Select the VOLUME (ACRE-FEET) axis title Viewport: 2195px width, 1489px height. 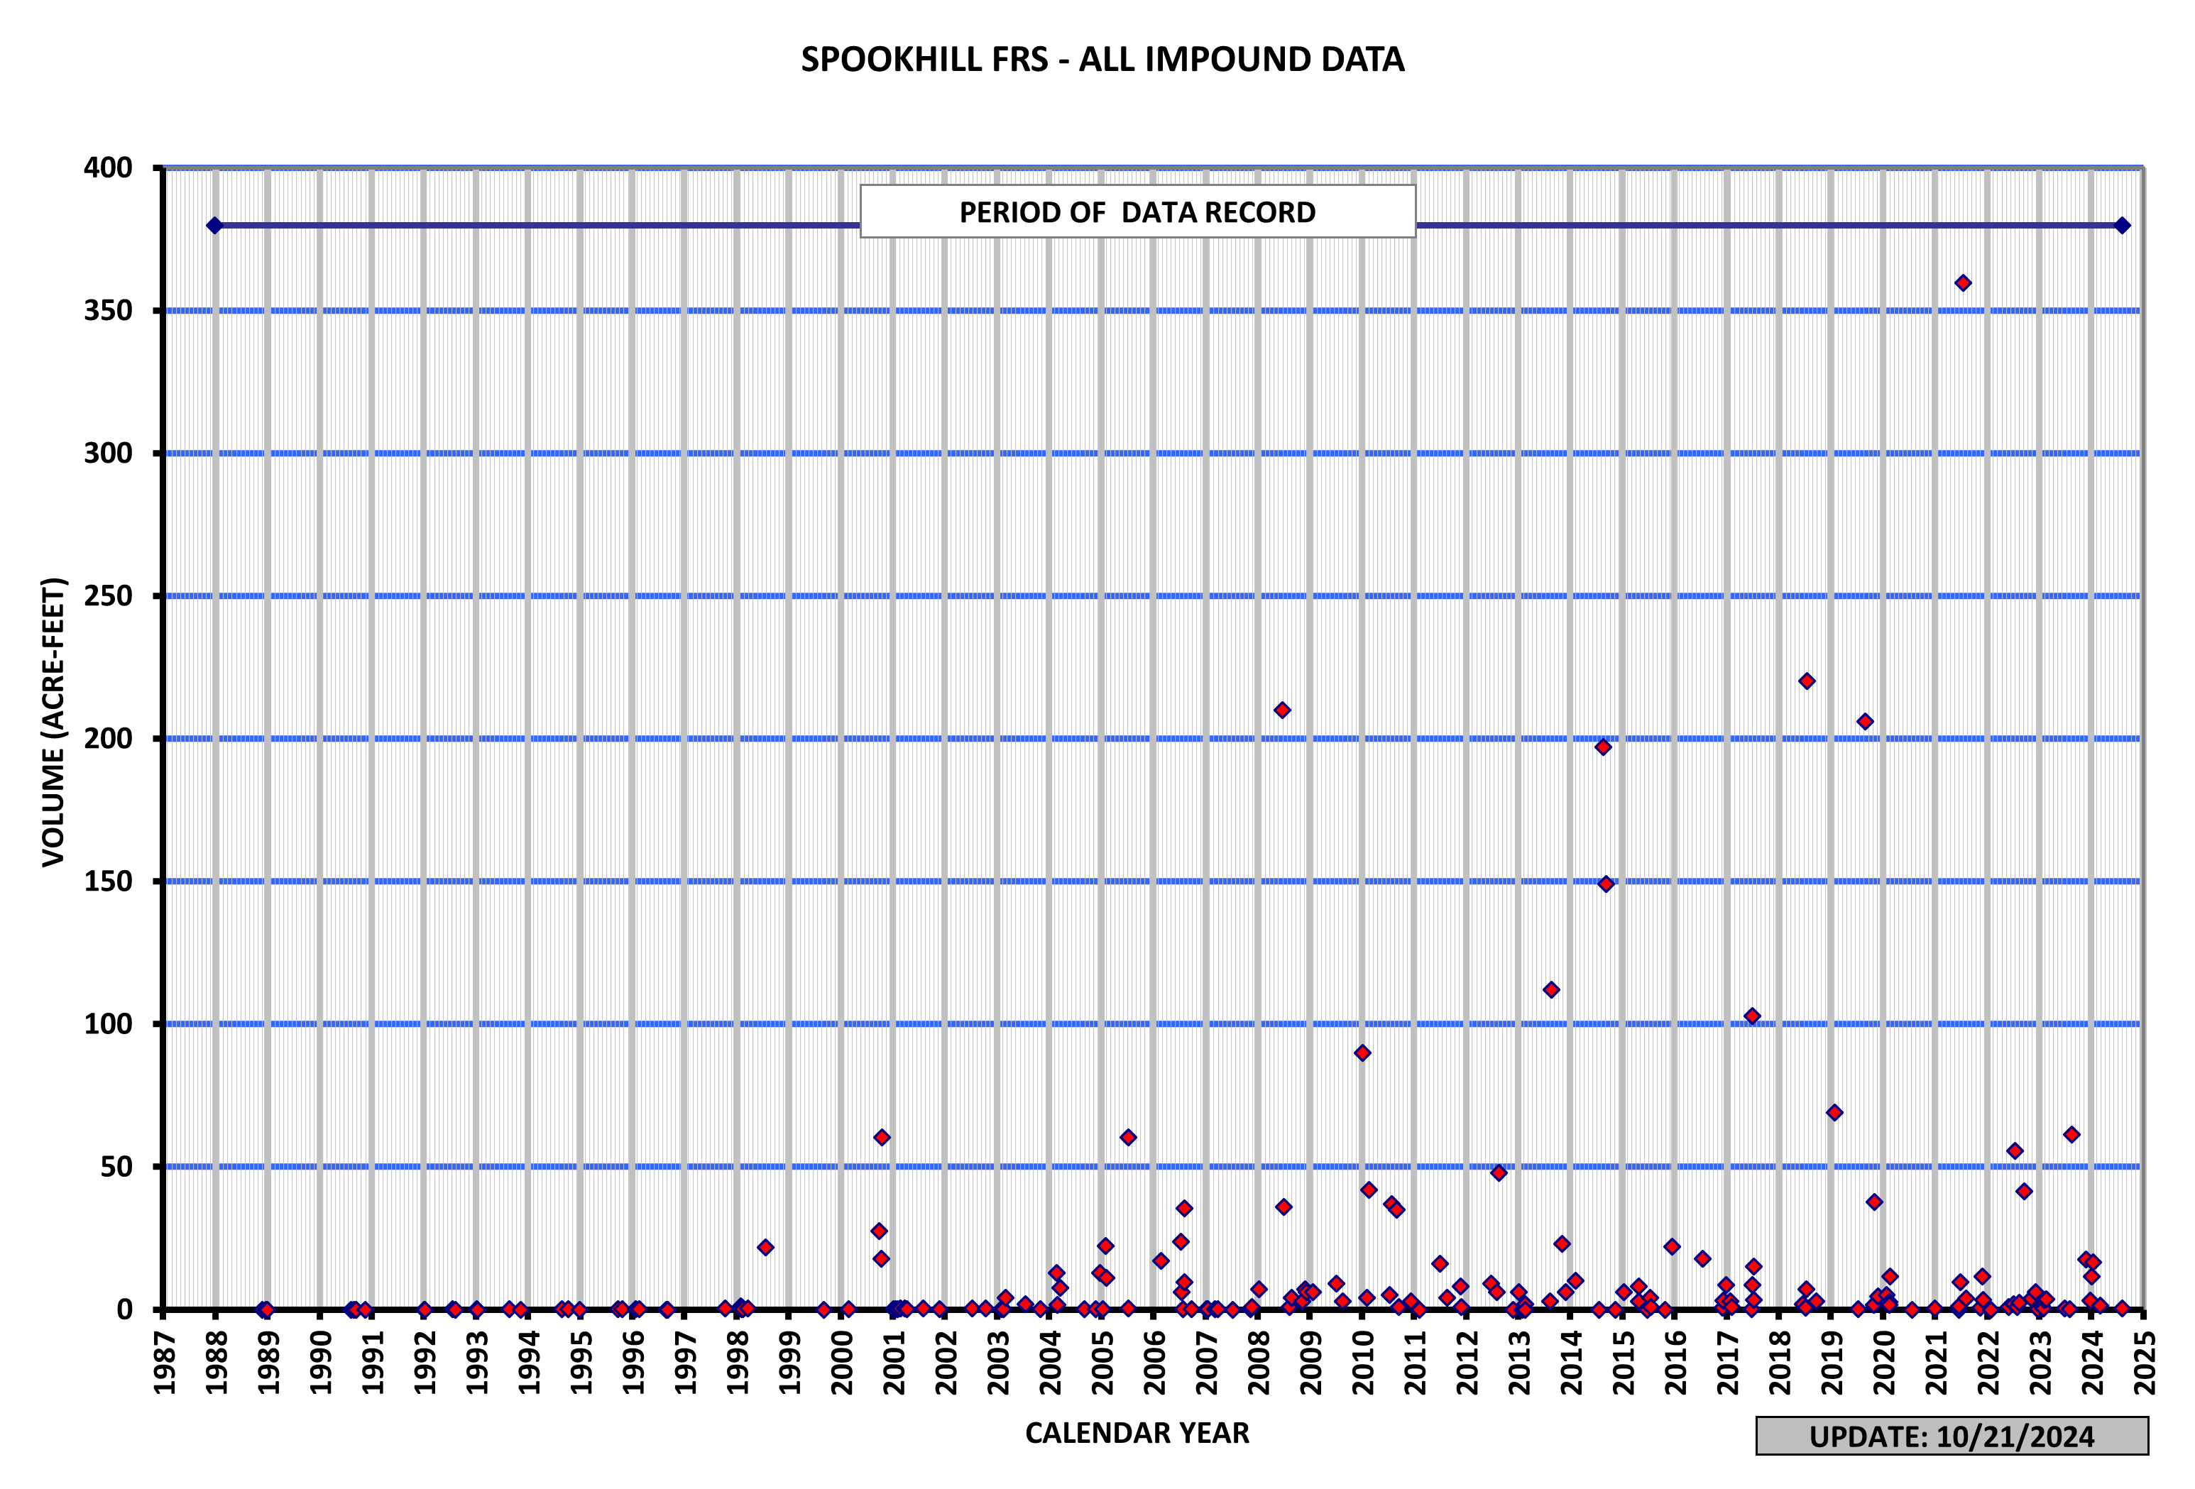coord(54,721)
